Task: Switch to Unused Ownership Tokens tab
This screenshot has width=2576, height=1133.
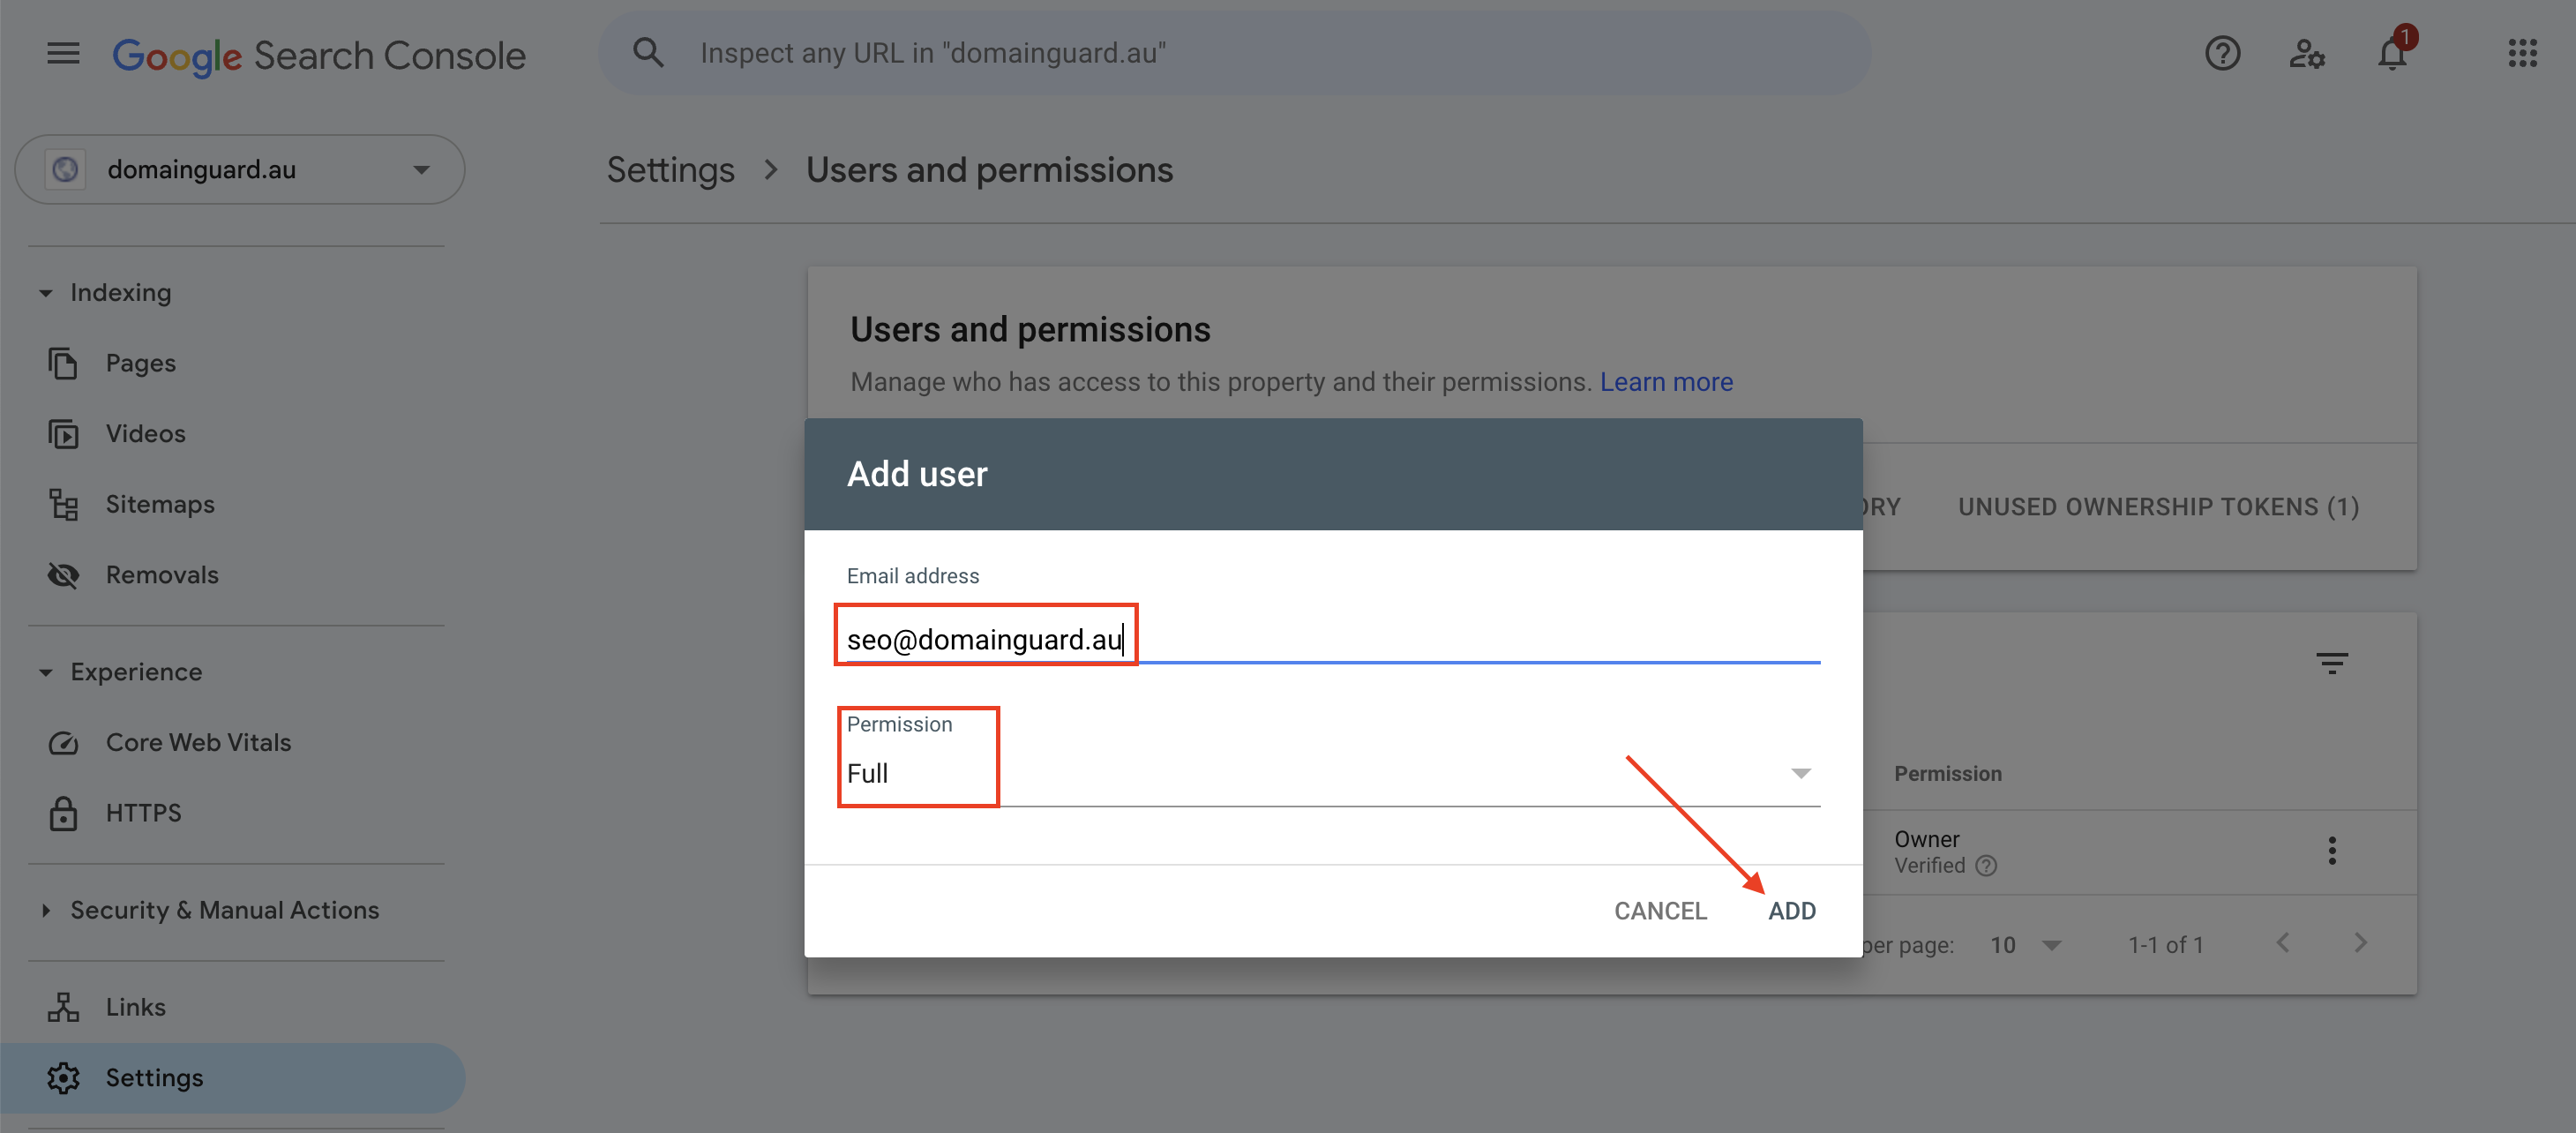Action: pos(2158,507)
